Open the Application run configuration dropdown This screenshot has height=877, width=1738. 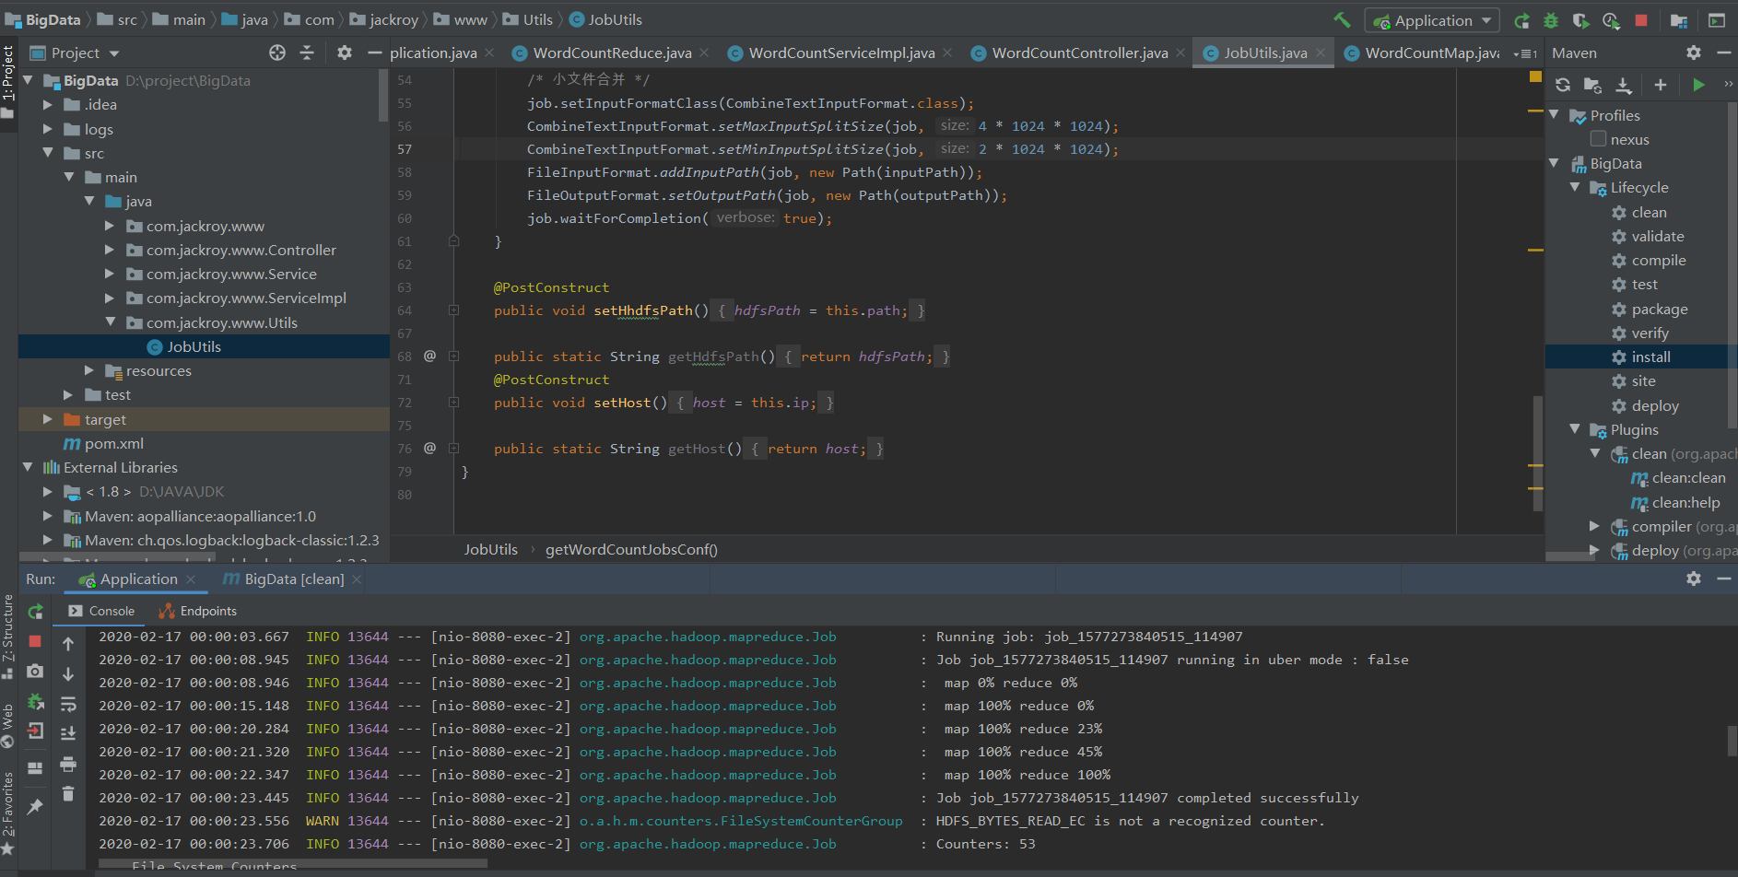[x=1432, y=20]
